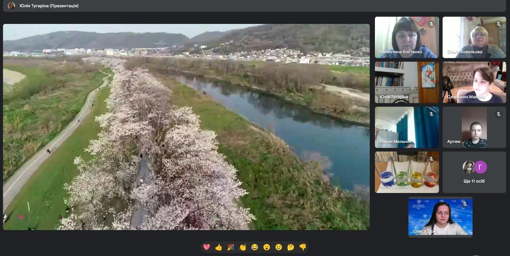React with the surprised face emoji
This screenshot has height=256, width=510.
[x=267, y=247]
